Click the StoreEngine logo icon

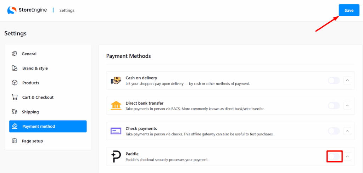(x=12, y=10)
